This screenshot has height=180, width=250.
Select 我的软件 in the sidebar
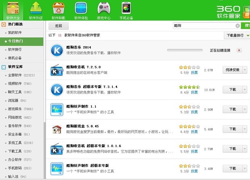[15, 33]
